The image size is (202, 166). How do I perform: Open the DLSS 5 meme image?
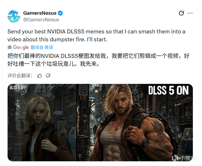[100, 123]
